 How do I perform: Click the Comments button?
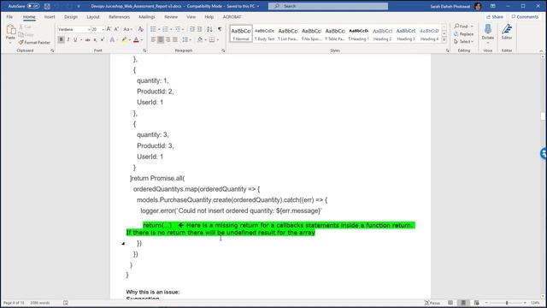tap(525, 17)
